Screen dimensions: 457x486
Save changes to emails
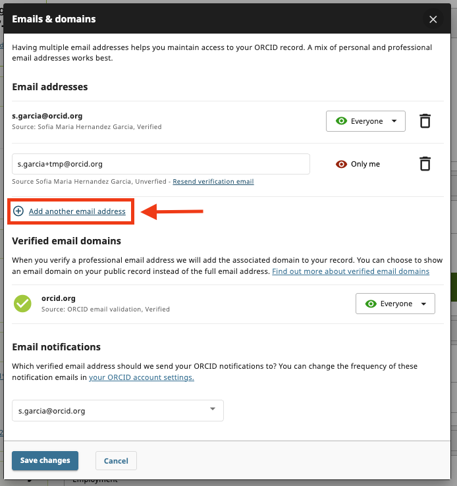pos(45,460)
